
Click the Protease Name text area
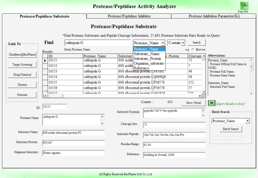tap(72, 120)
